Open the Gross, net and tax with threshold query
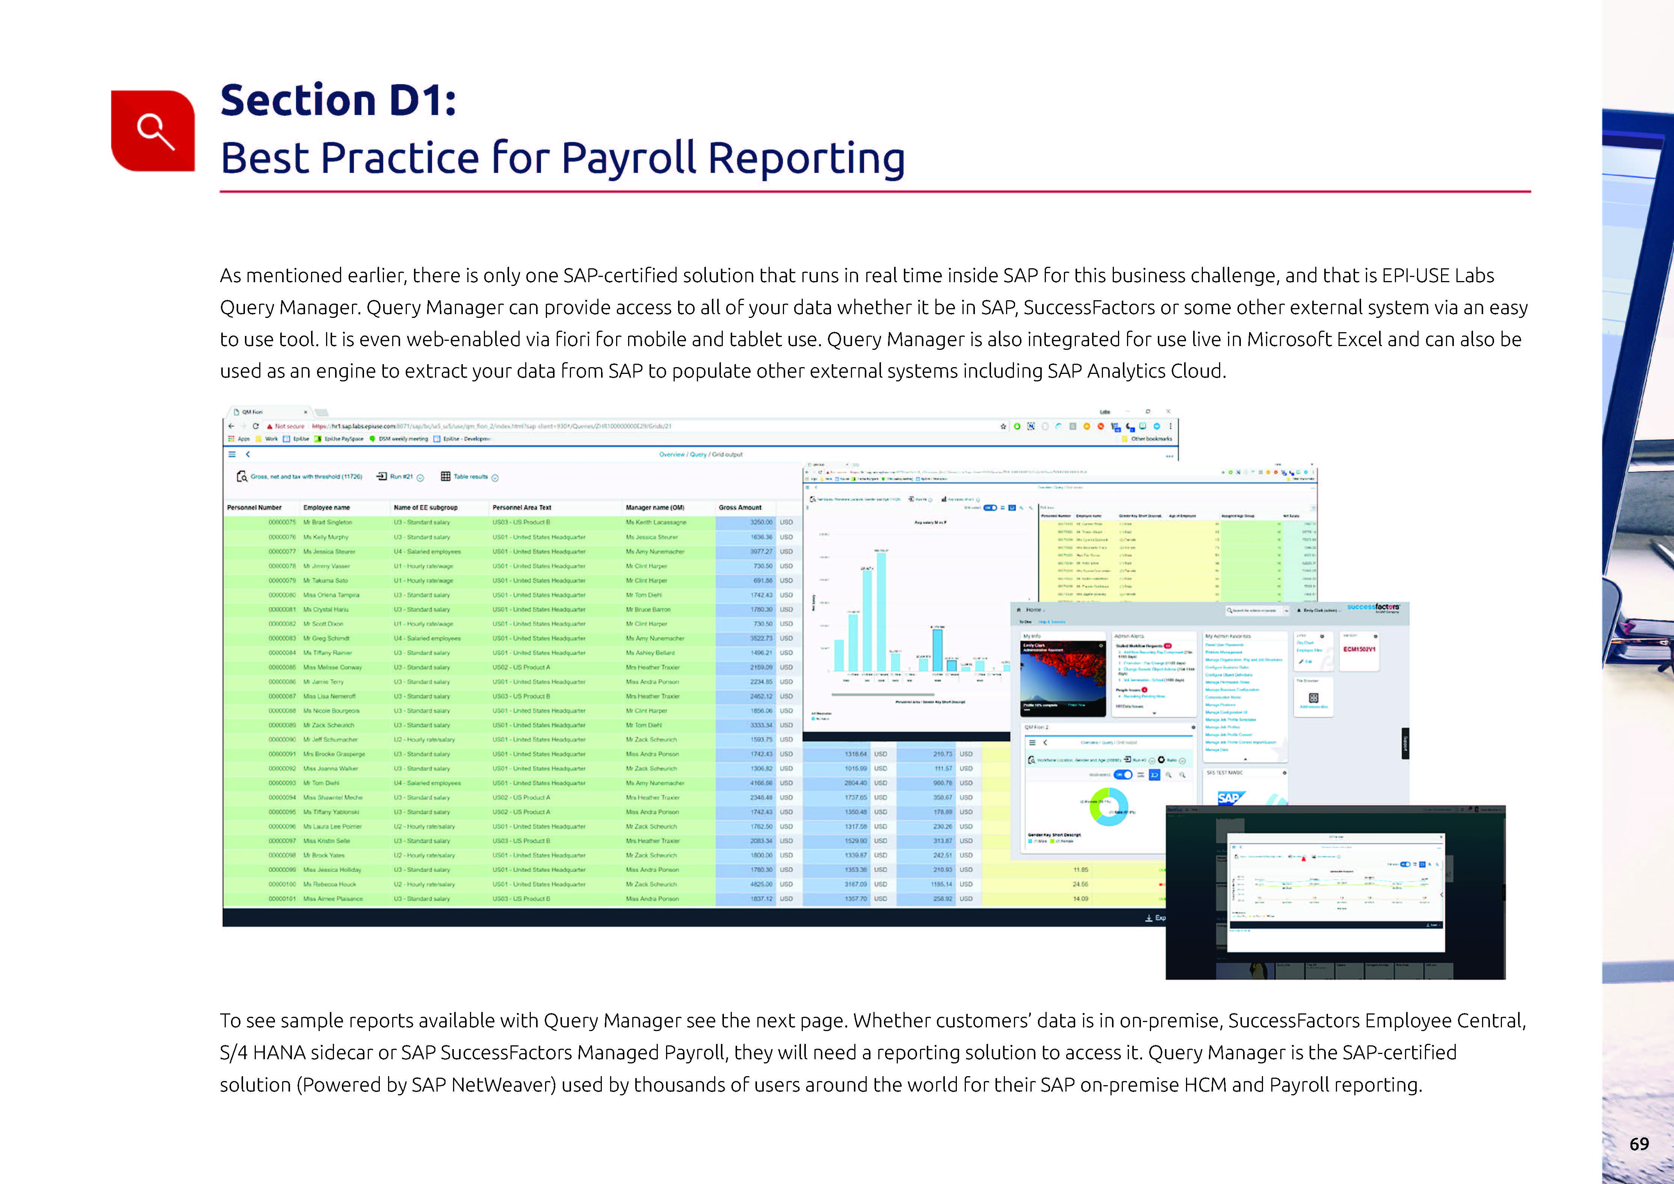1674x1184 pixels. (x=306, y=477)
